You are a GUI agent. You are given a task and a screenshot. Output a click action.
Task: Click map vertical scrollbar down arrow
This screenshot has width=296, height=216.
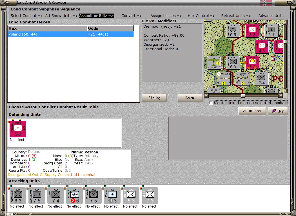285,91
